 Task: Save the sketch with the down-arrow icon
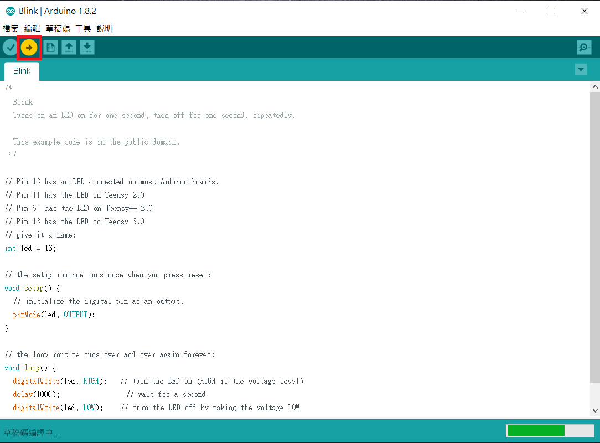(87, 48)
